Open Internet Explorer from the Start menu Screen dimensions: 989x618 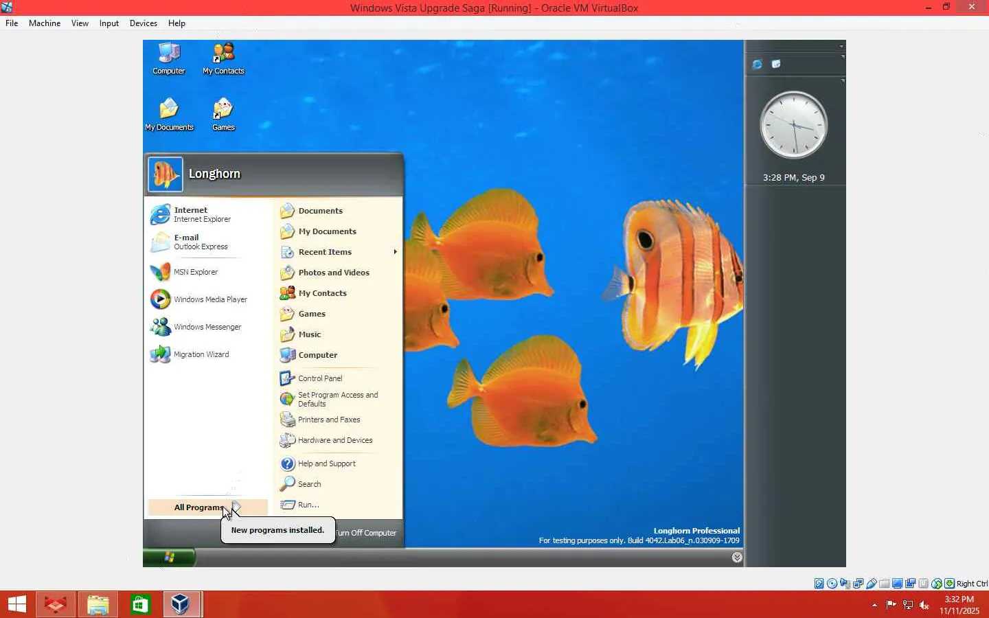[207, 214]
